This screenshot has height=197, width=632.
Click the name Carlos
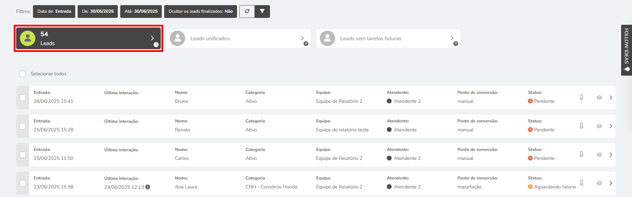(x=182, y=158)
